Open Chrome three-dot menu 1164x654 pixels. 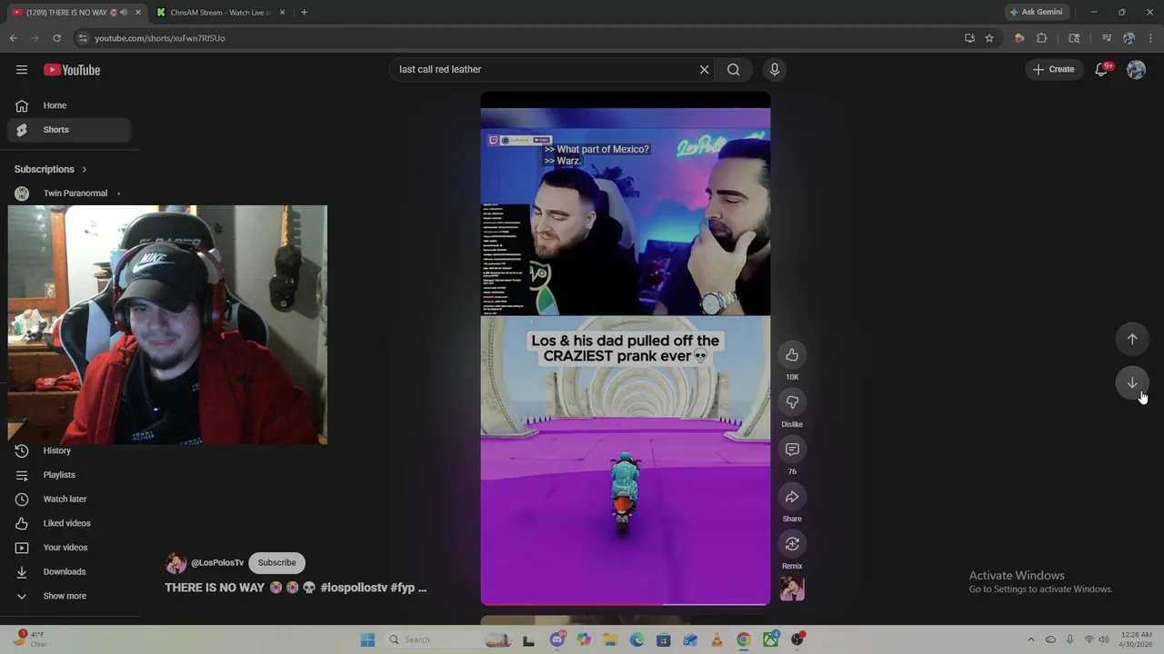[1150, 38]
